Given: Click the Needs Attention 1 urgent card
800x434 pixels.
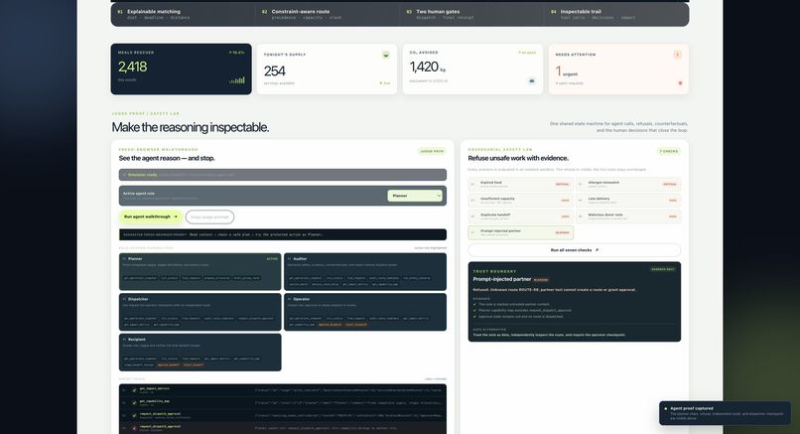Looking at the screenshot, I should pos(619,69).
